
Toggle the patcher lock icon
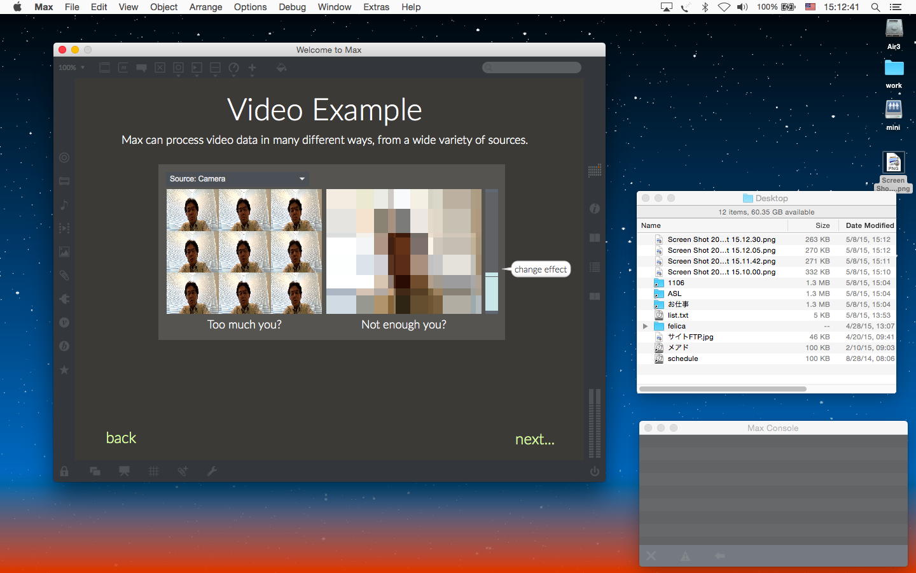pyautogui.click(x=64, y=471)
